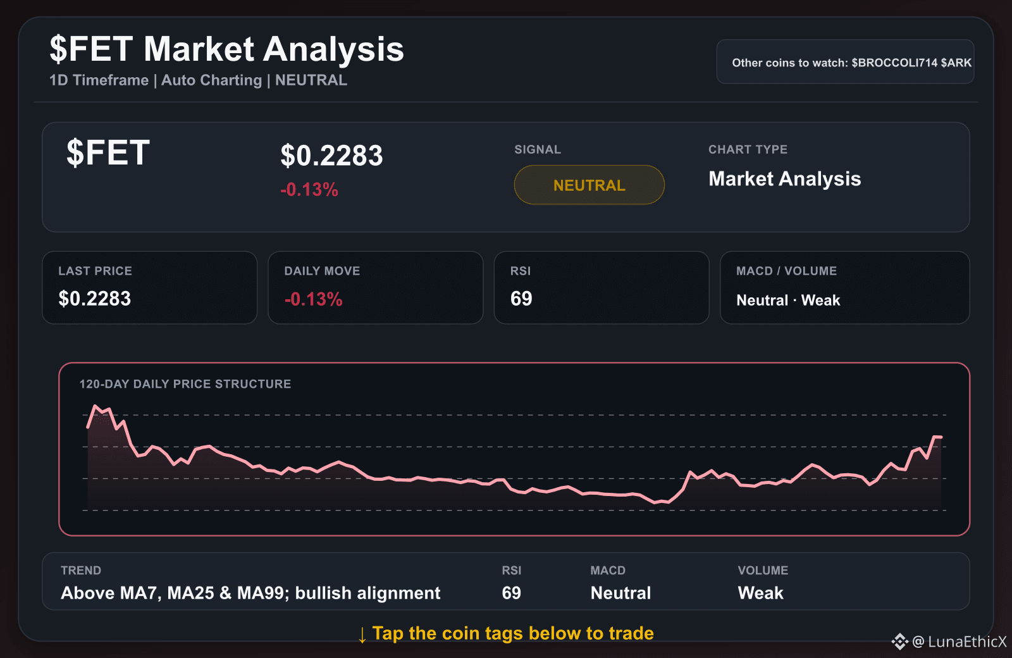Click the Market Analysis chart type text
The height and width of the screenshot is (658, 1012).
[x=784, y=179]
